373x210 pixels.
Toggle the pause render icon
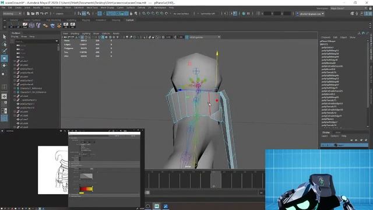(x=248, y=13)
